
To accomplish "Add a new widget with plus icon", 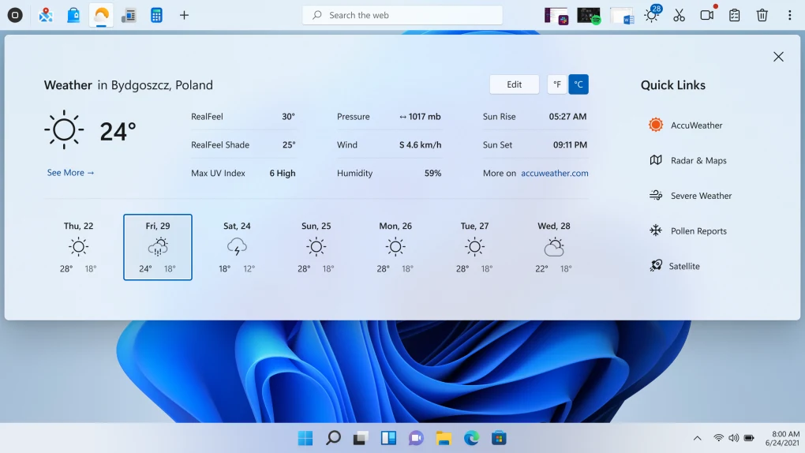I will [185, 15].
